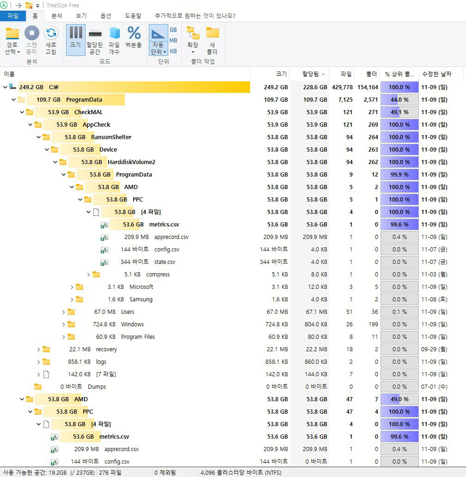Sort by the 파일 files column header
Viewport: 466px width, 477px height.
(x=342, y=74)
